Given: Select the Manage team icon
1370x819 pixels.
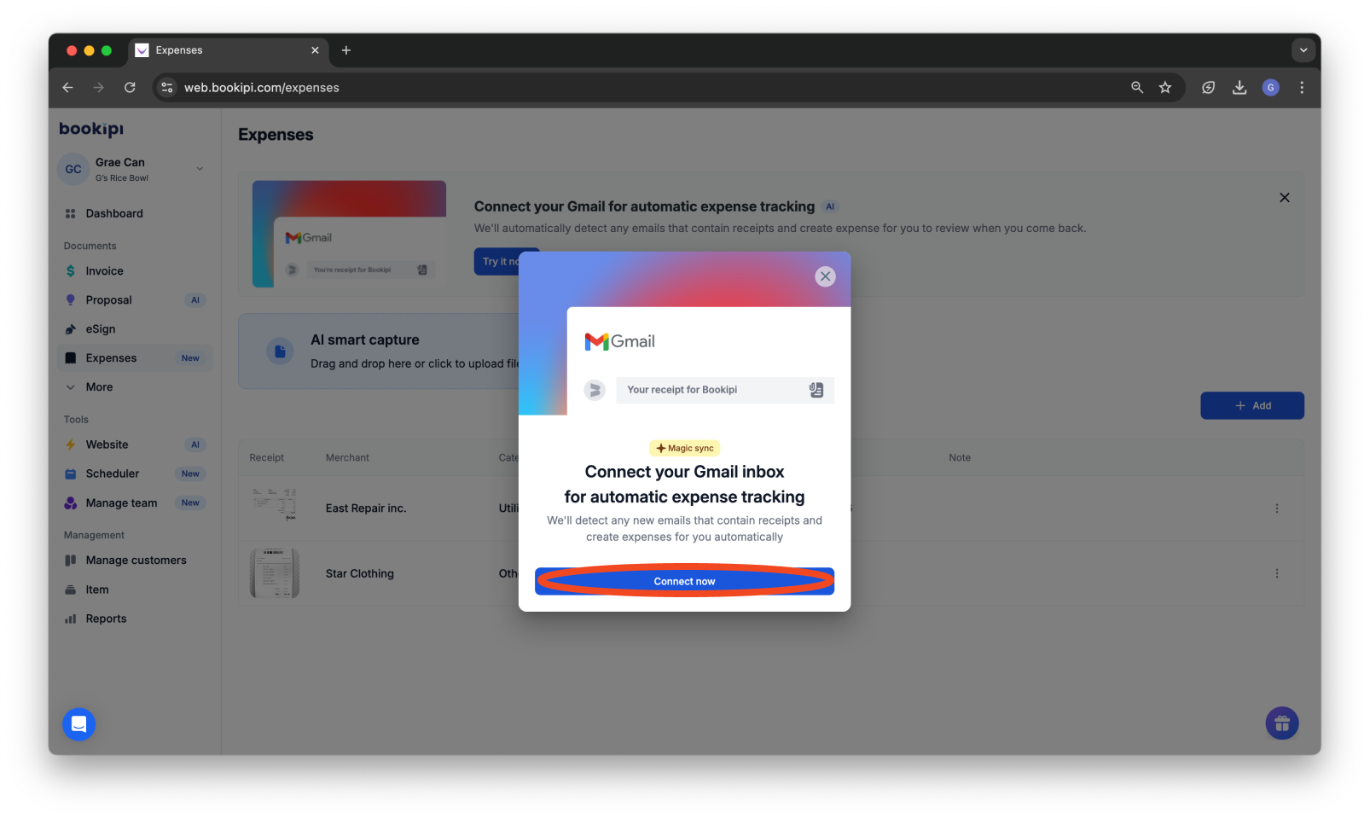Looking at the screenshot, I should [71, 502].
